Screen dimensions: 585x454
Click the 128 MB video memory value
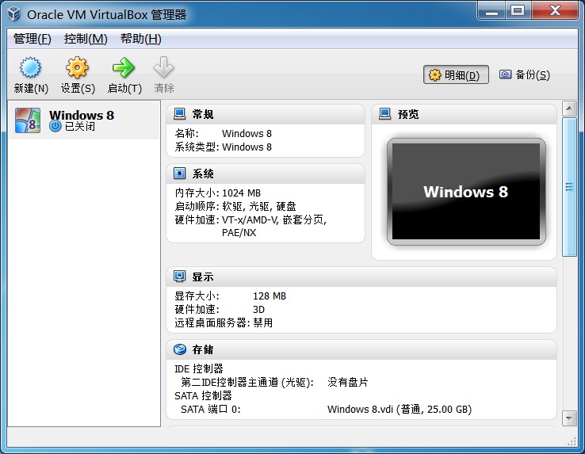(270, 296)
